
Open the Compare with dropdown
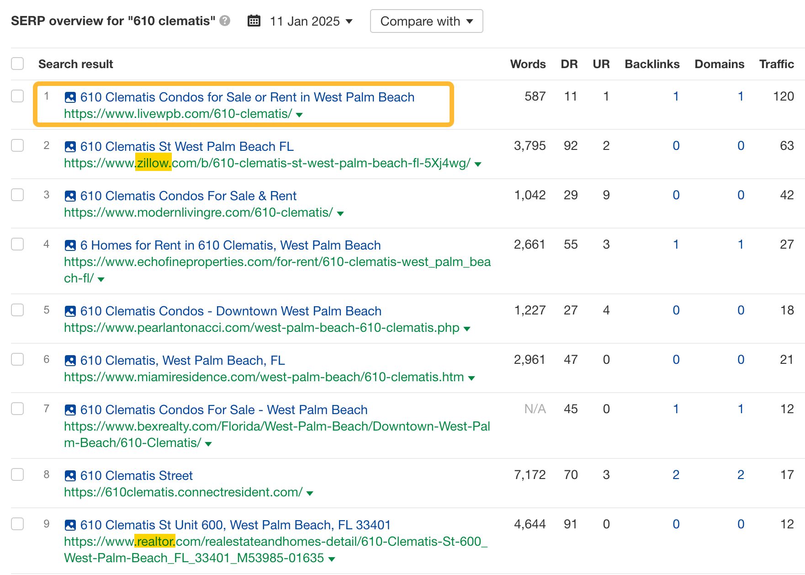tap(426, 21)
